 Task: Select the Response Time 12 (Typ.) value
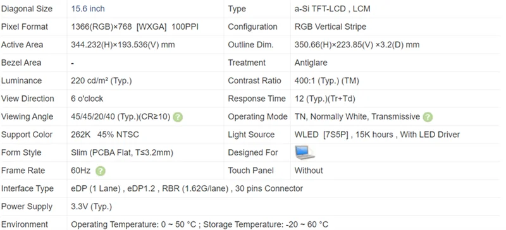pyautogui.click(x=324, y=99)
